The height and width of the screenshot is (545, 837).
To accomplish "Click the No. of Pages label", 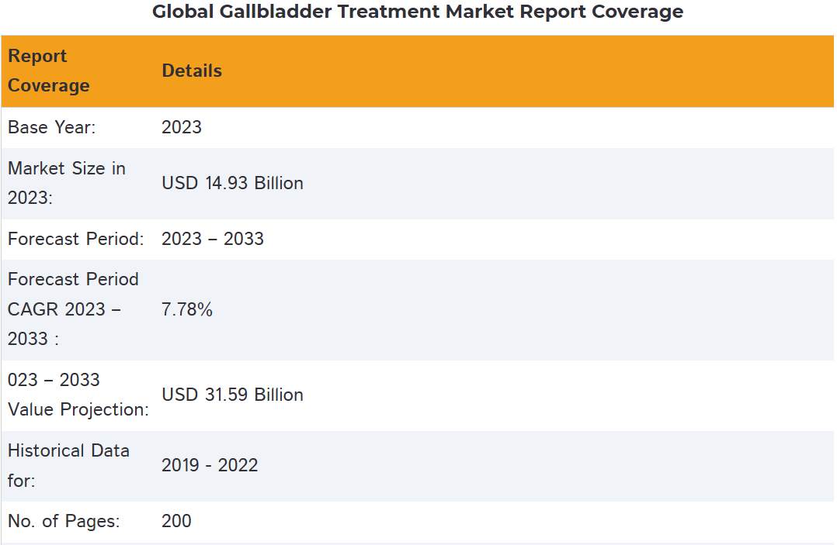I will pyautogui.click(x=64, y=522).
